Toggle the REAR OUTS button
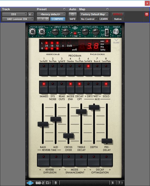150x186 pixels. click(62, 87)
